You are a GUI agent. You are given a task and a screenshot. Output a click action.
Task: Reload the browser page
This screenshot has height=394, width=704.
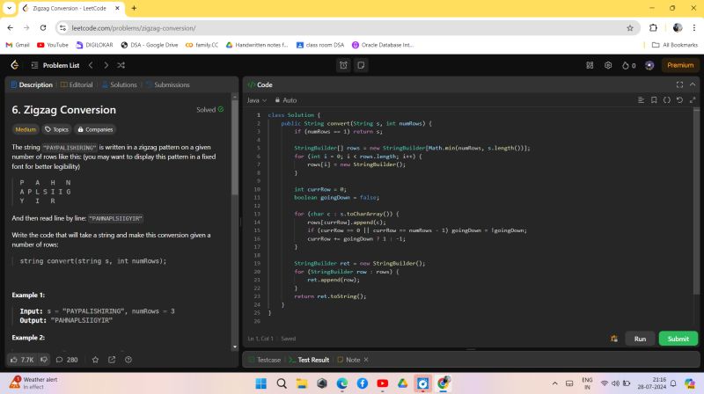(x=43, y=28)
